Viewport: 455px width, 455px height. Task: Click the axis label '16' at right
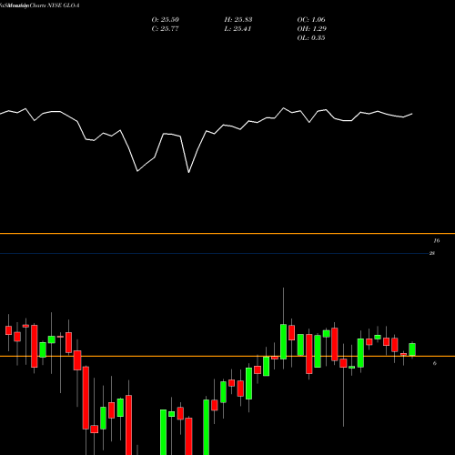pyautogui.click(x=437, y=241)
